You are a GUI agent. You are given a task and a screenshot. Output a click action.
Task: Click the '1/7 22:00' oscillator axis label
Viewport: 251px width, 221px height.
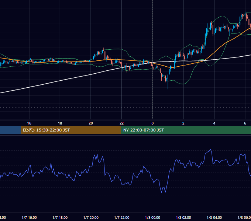[122, 218]
